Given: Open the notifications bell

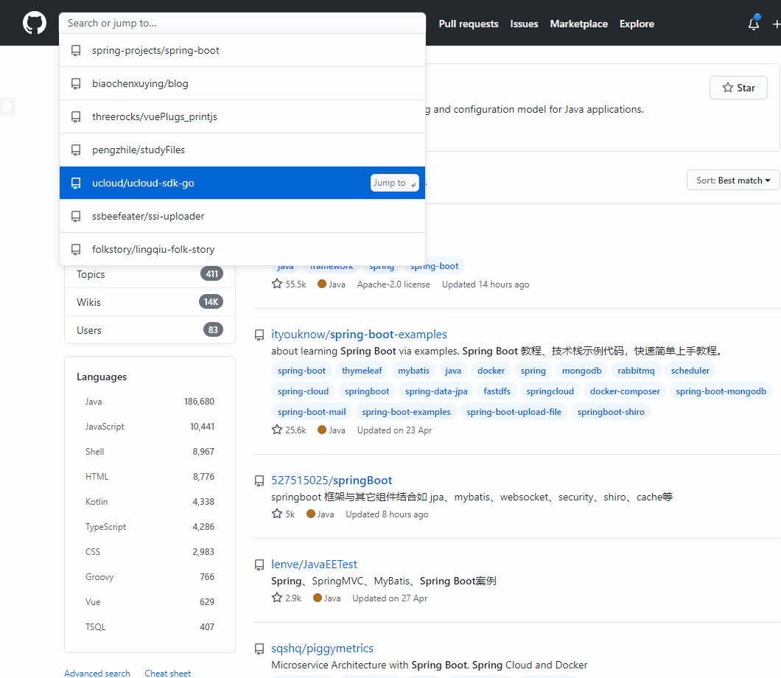Looking at the screenshot, I should (x=753, y=24).
